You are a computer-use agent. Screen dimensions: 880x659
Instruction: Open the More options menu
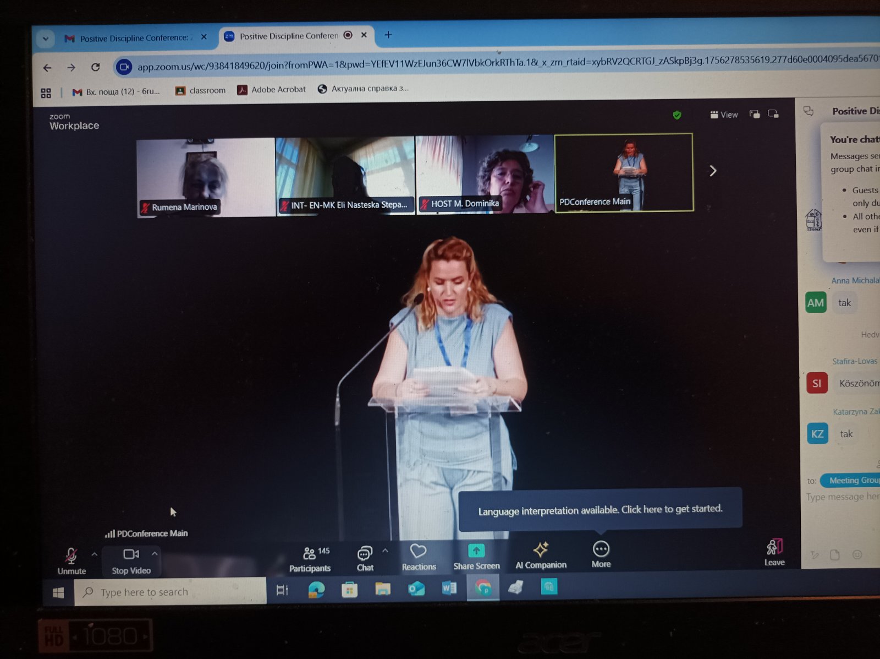pos(601,554)
